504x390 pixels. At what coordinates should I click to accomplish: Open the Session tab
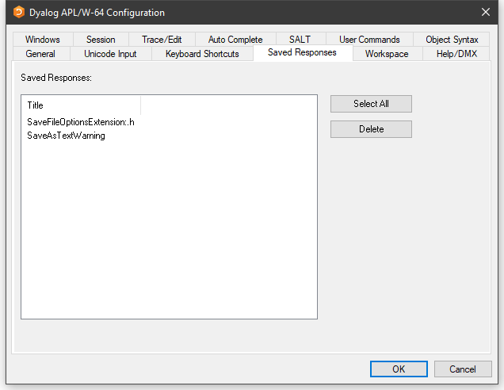tap(101, 40)
